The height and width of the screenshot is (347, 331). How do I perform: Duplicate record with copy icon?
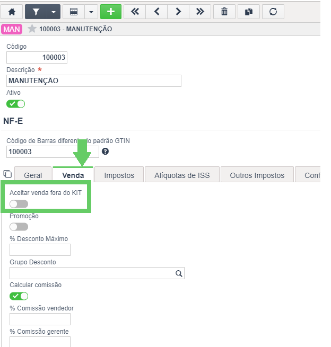(249, 12)
